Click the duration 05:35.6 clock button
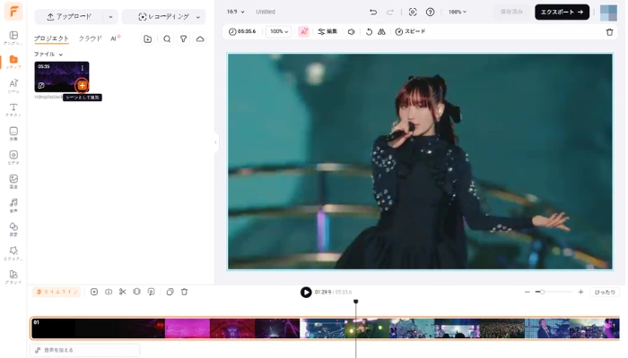628x358 pixels. pyautogui.click(x=242, y=31)
